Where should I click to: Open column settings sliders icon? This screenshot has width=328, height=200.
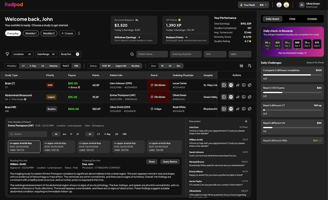click(241, 66)
